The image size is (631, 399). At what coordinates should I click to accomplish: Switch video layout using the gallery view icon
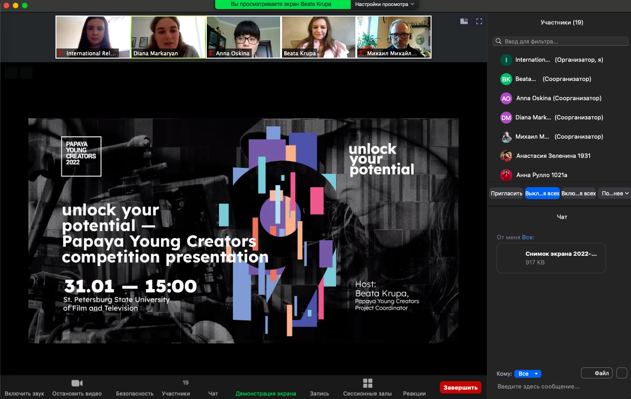pos(464,22)
